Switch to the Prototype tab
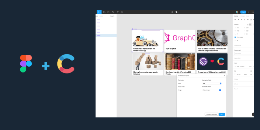The width and height of the screenshot is (260, 130). (242, 16)
